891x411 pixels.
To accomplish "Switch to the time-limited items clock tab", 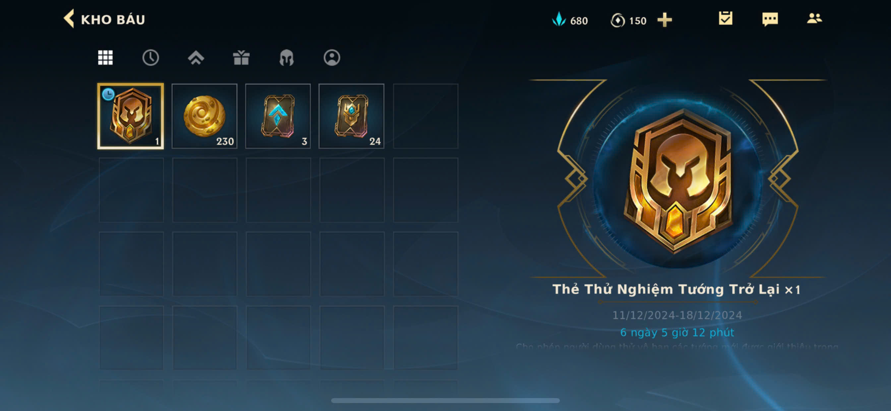I will (150, 58).
